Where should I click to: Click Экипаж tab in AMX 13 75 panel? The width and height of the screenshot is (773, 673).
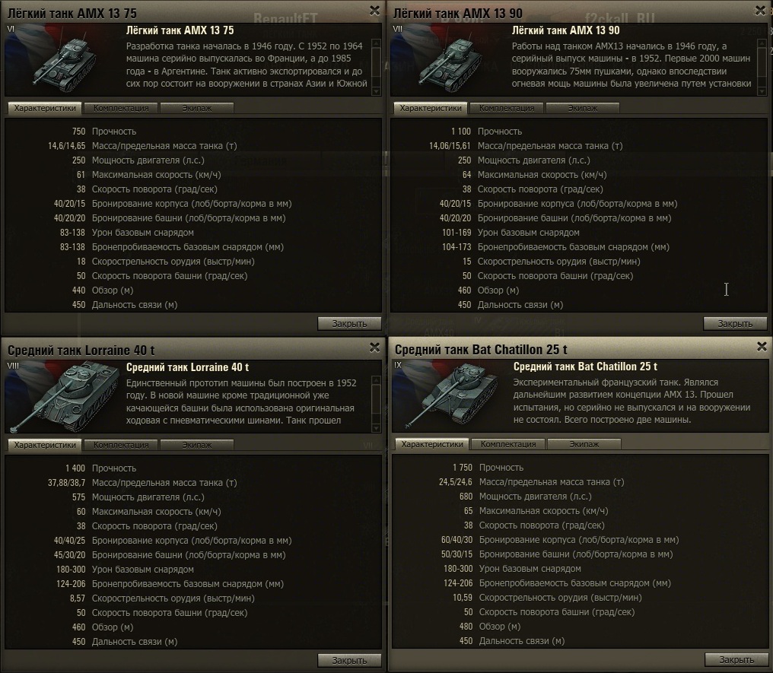(x=197, y=108)
